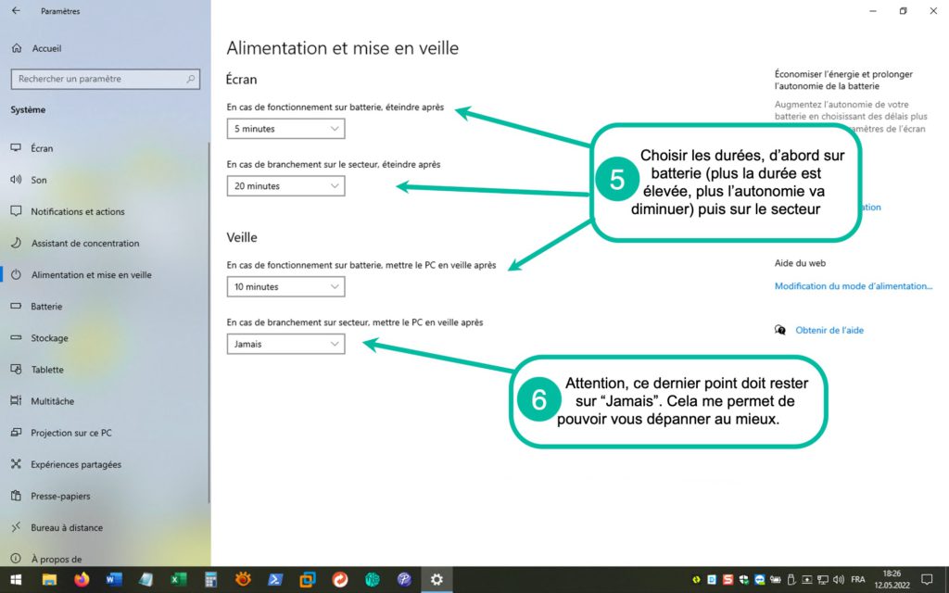Viewport: 949px width, 593px height.
Task: Open Modification du mode d'alimentation link
Action: point(853,286)
